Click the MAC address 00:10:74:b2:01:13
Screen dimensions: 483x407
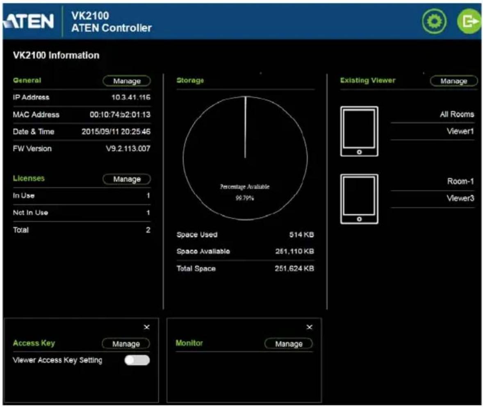pyautogui.click(x=120, y=115)
